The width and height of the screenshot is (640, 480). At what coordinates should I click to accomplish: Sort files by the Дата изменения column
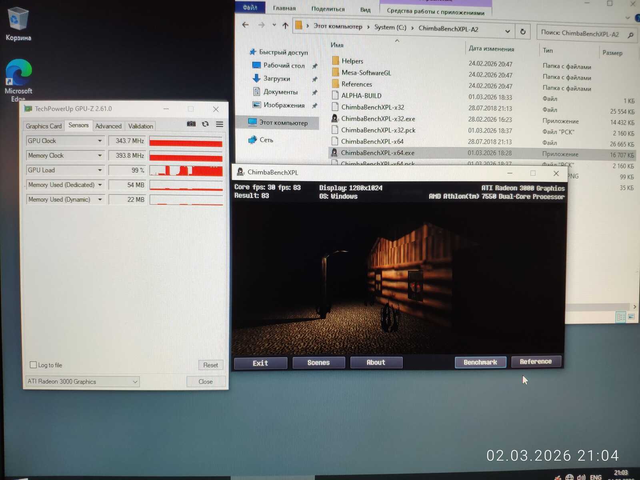click(491, 48)
